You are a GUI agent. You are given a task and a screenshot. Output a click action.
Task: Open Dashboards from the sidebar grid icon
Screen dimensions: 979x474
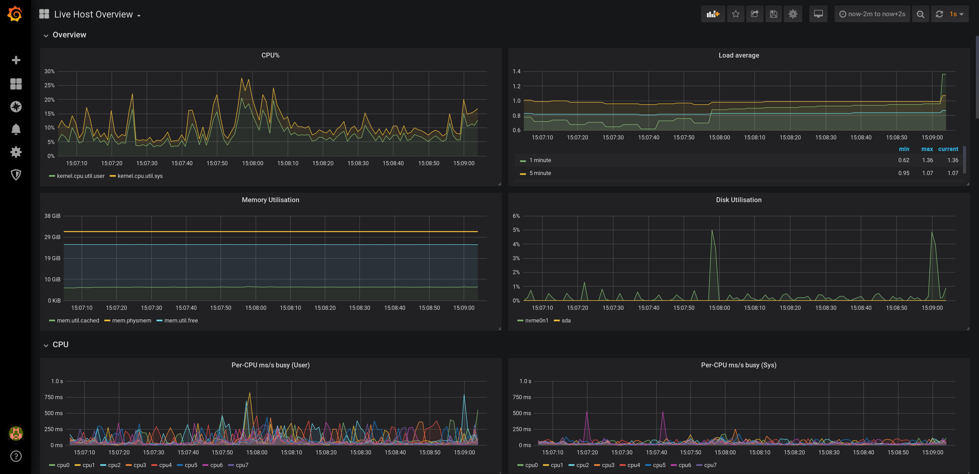pyautogui.click(x=15, y=84)
